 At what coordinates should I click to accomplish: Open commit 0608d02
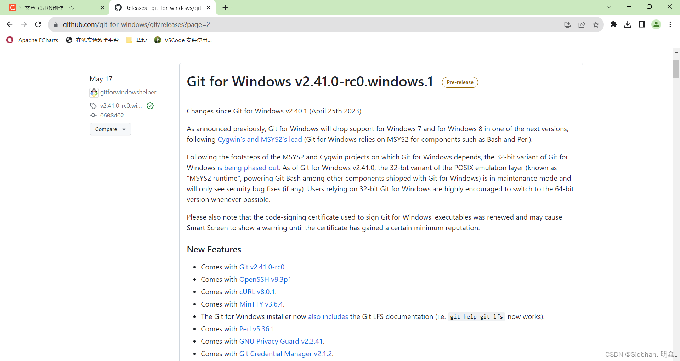point(112,115)
